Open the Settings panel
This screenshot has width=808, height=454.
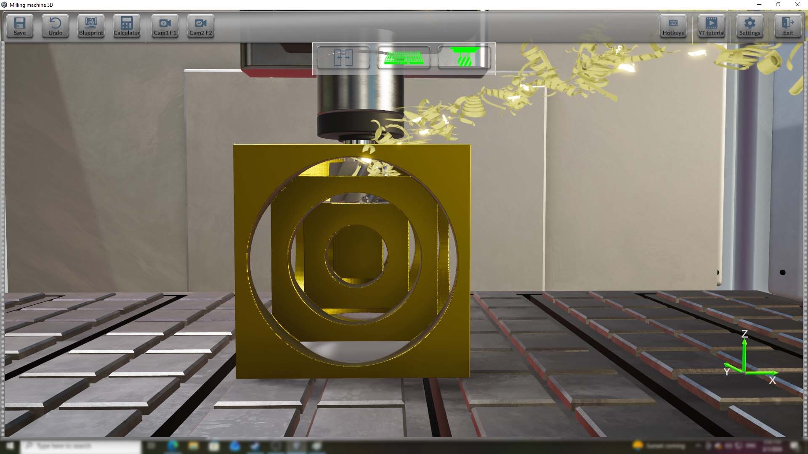point(750,26)
